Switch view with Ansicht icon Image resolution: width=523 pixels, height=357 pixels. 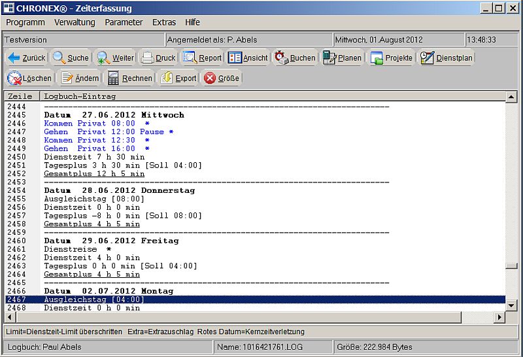235,58
